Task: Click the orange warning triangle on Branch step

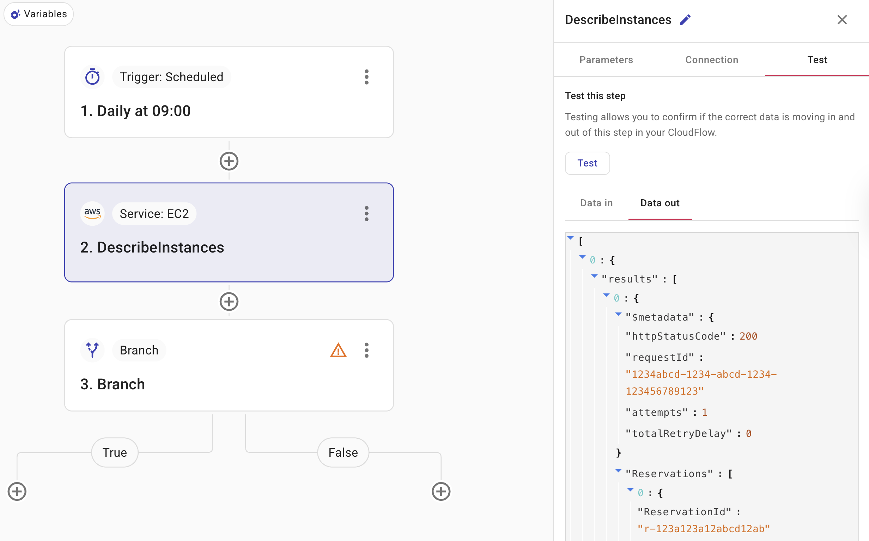Action: (338, 350)
